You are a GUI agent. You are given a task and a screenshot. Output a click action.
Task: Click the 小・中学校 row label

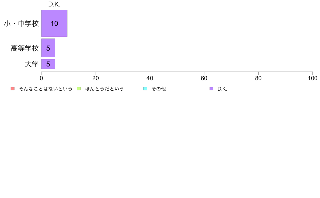tap(21, 24)
